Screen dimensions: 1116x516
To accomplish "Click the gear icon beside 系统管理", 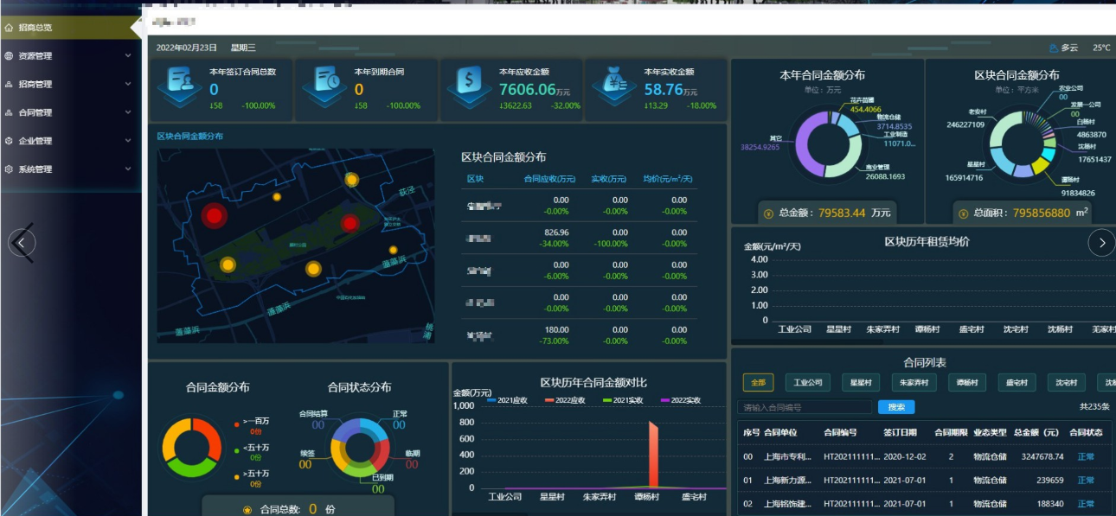I will (9, 169).
